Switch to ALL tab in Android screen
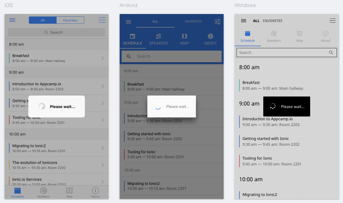Viewport: 343px width, 203px height. pyautogui.click(x=155, y=21)
